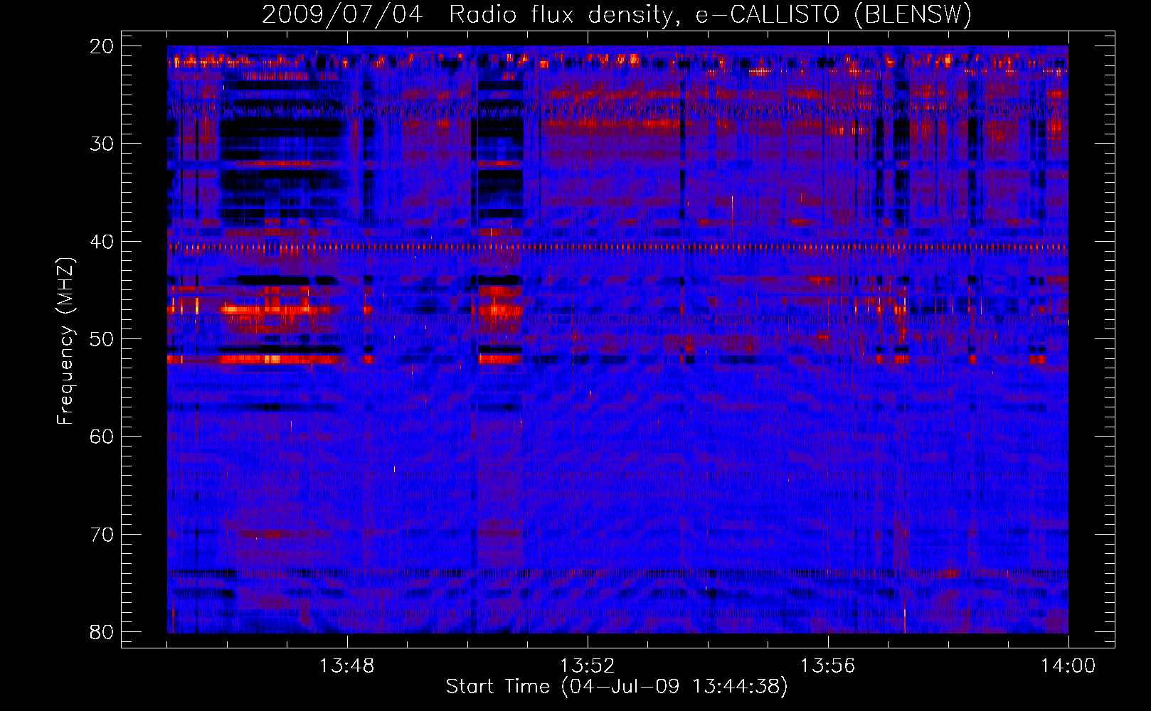The height and width of the screenshot is (711, 1151).
Task: Click the 20 frequency tick label
Action: pos(102,46)
